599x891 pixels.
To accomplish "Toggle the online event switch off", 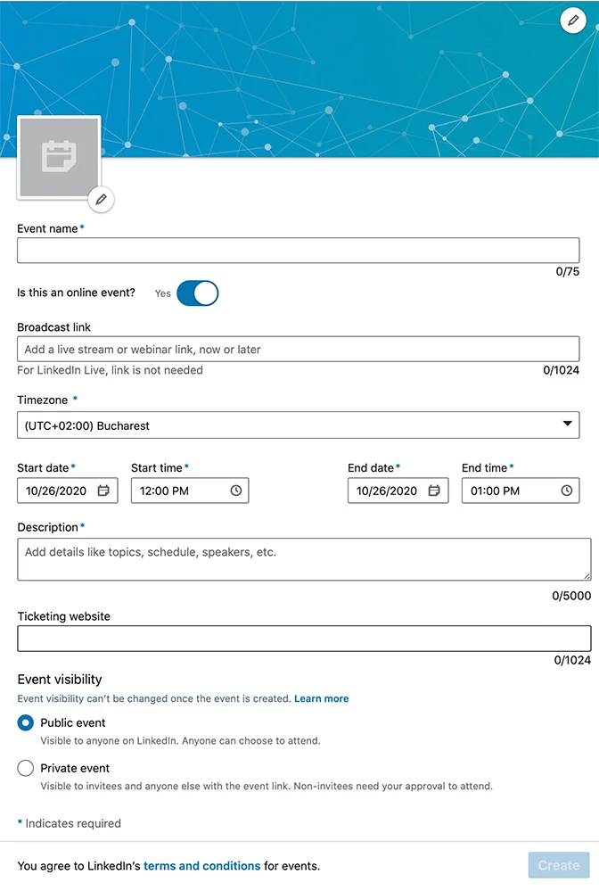I will [197, 293].
